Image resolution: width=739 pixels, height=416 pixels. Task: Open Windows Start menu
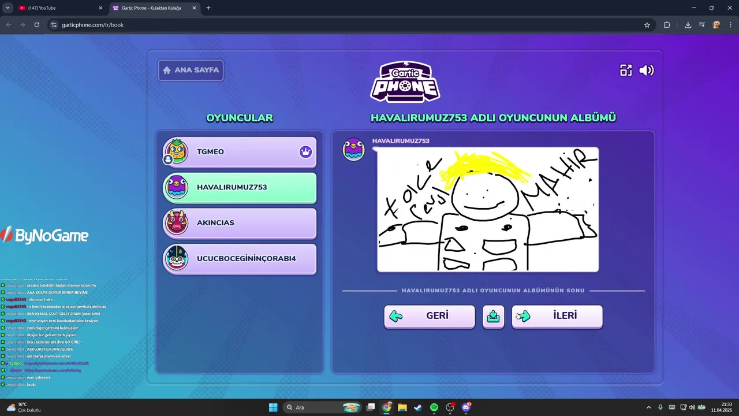(273, 407)
